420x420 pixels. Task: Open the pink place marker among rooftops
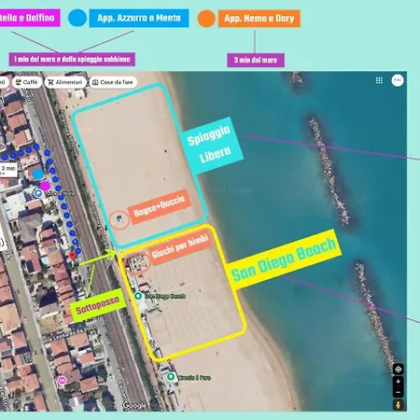62,380
